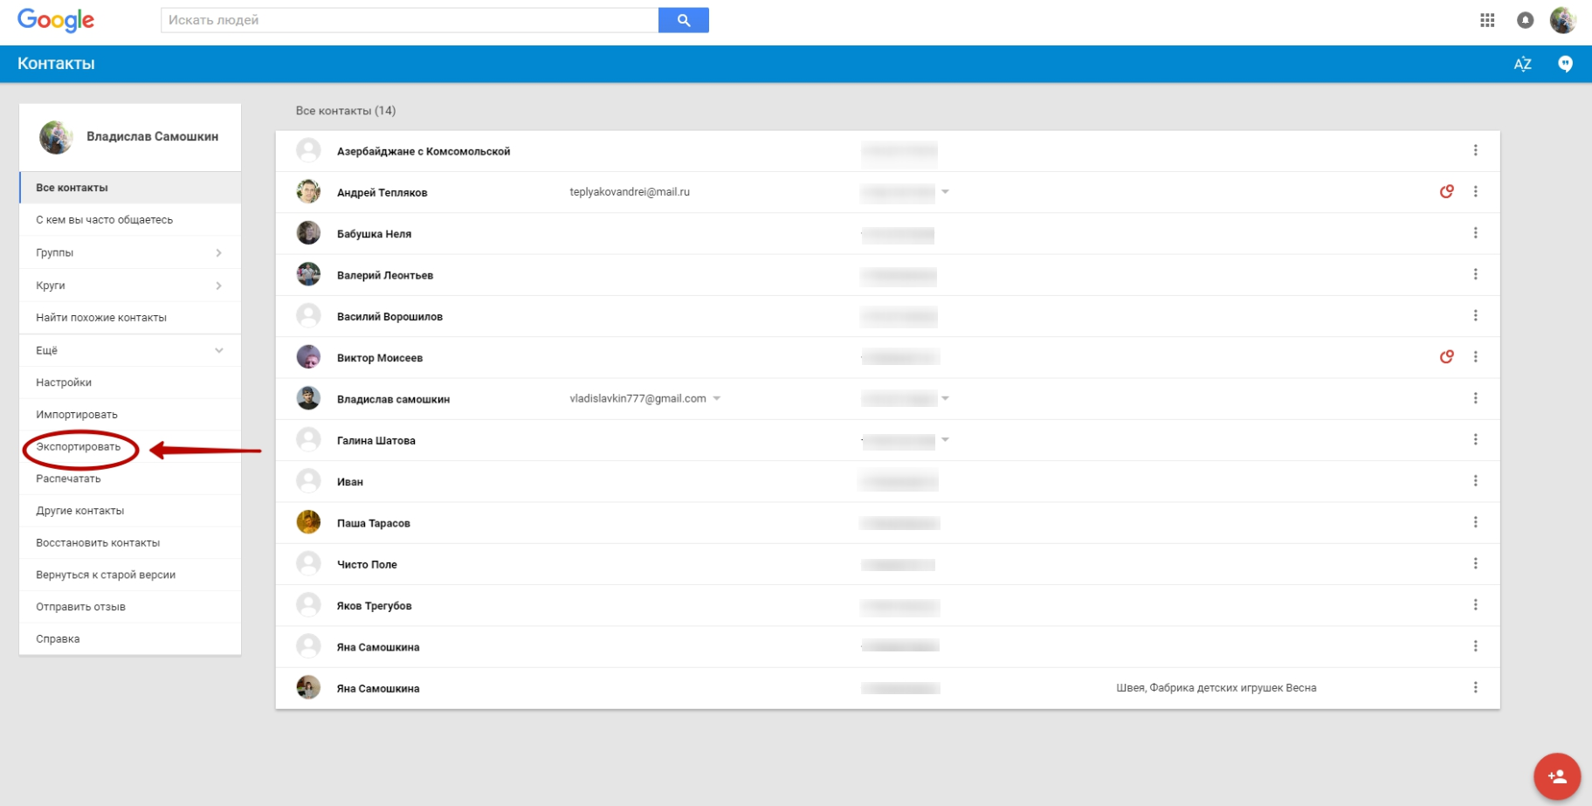The image size is (1592, 806).
Task: Click Импортировать in the sidebar
Action: click(77, 415)
